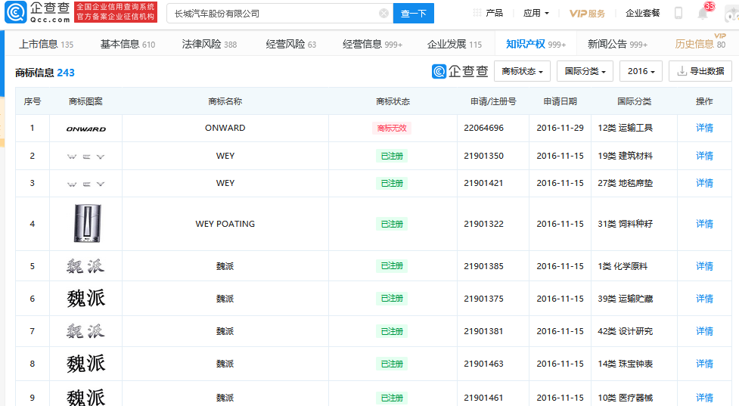739x406 pixels.
Task: Click the Qcc.com logo
Action: tap(38, 12)
